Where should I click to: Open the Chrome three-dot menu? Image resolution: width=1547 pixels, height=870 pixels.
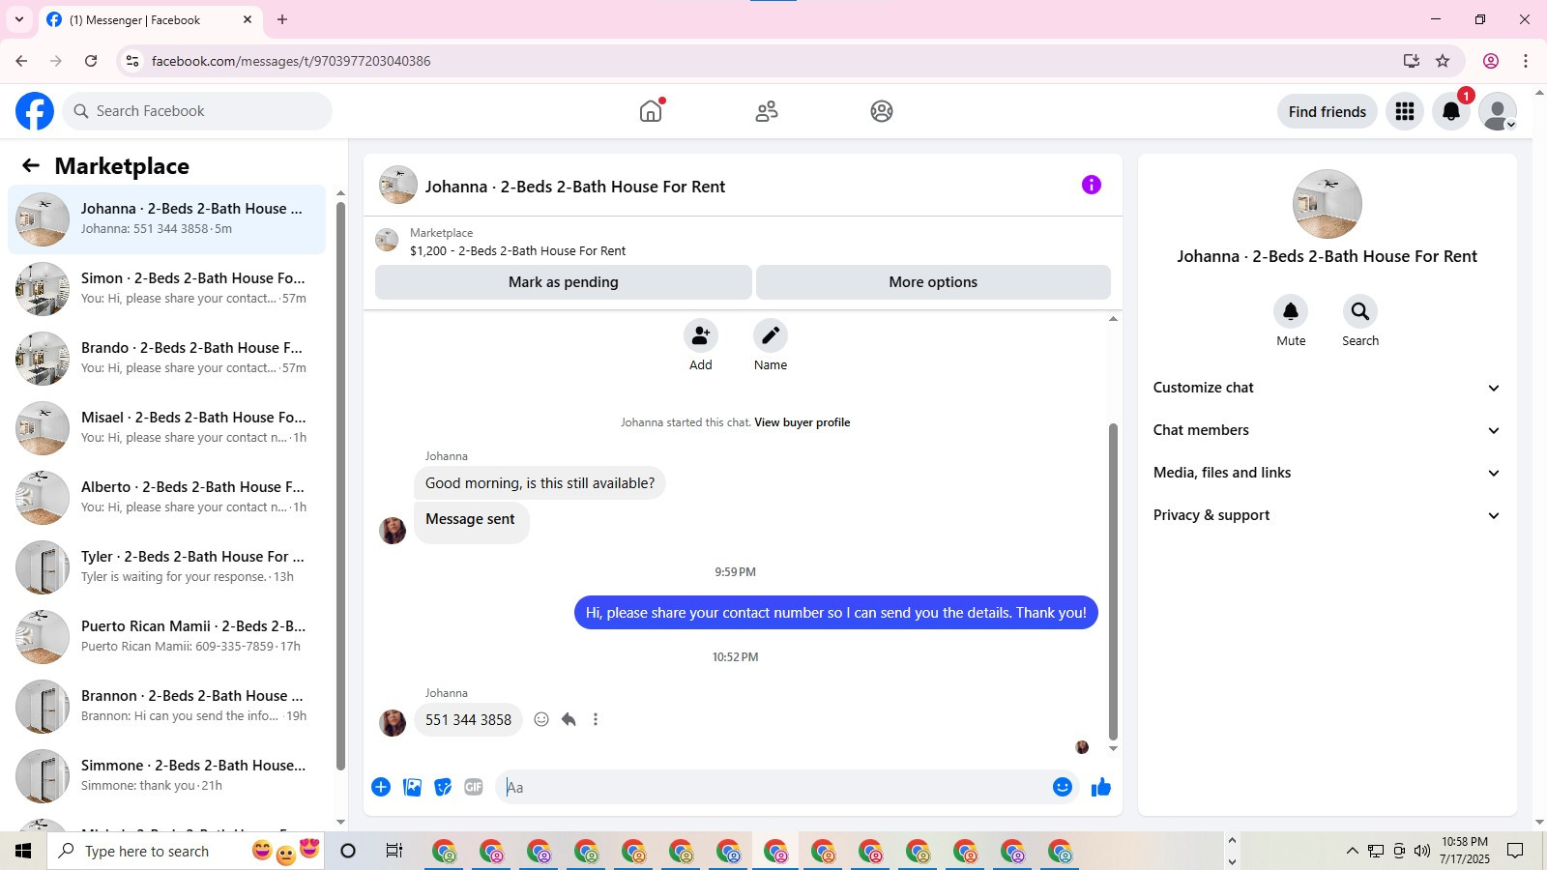[1526, 61]
